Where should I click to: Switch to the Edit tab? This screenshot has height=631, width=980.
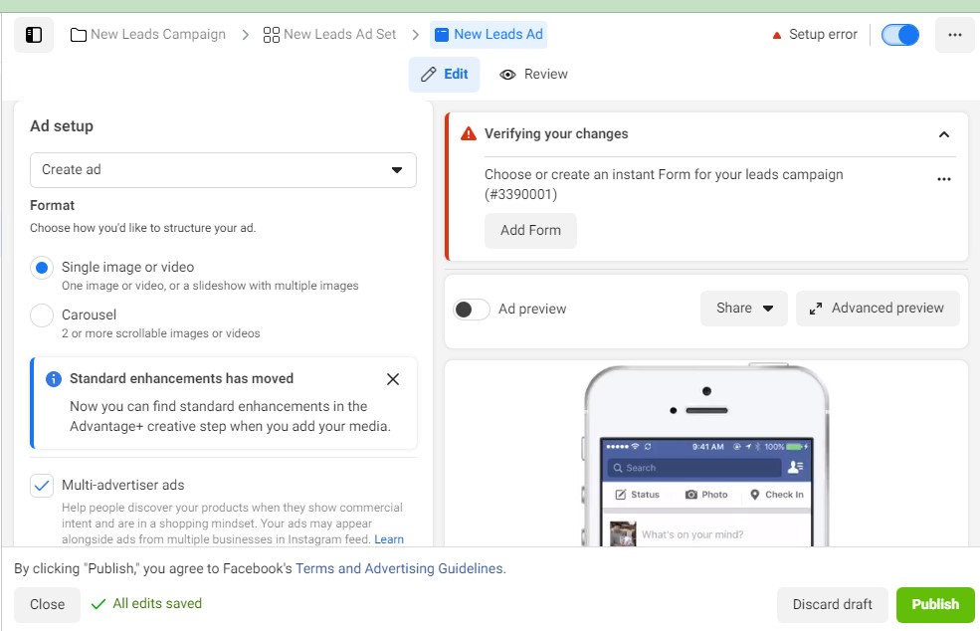[x=445, y=75]
